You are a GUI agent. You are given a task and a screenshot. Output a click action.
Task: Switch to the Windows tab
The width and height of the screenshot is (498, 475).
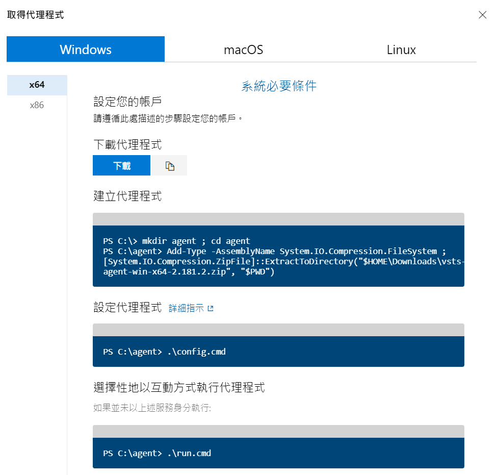pyautogui.click(x=86, y=49)
